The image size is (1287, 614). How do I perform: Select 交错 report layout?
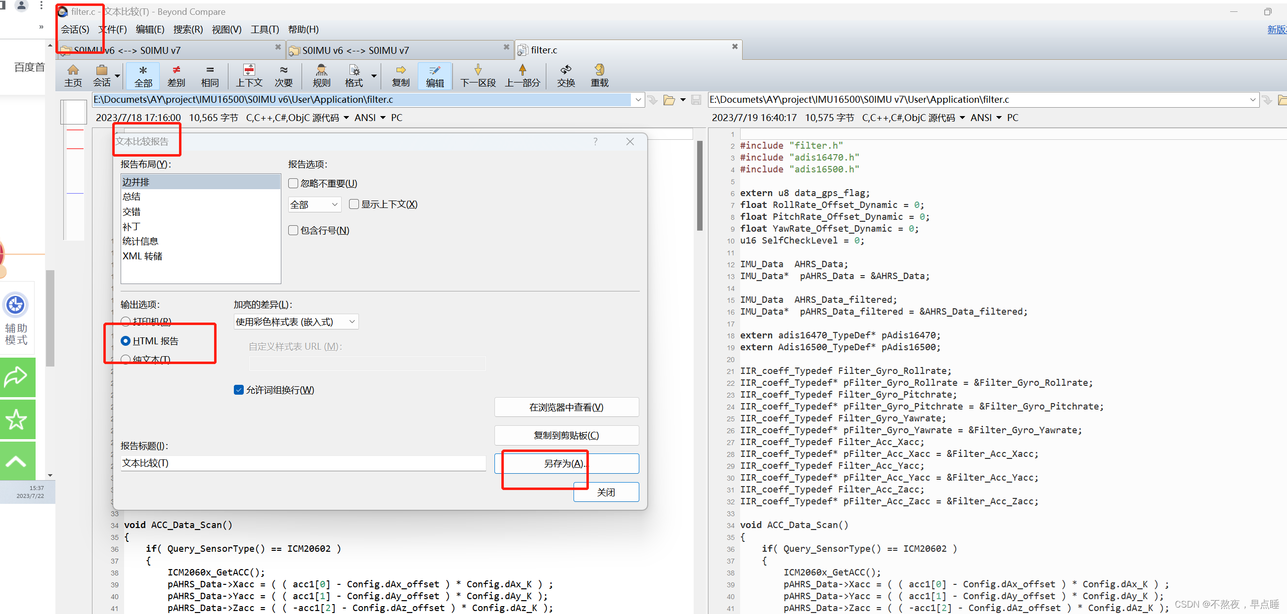click(x=200, y=211)
